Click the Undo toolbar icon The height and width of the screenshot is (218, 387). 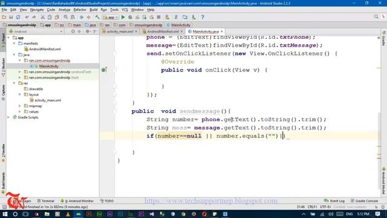click(27, 17)
